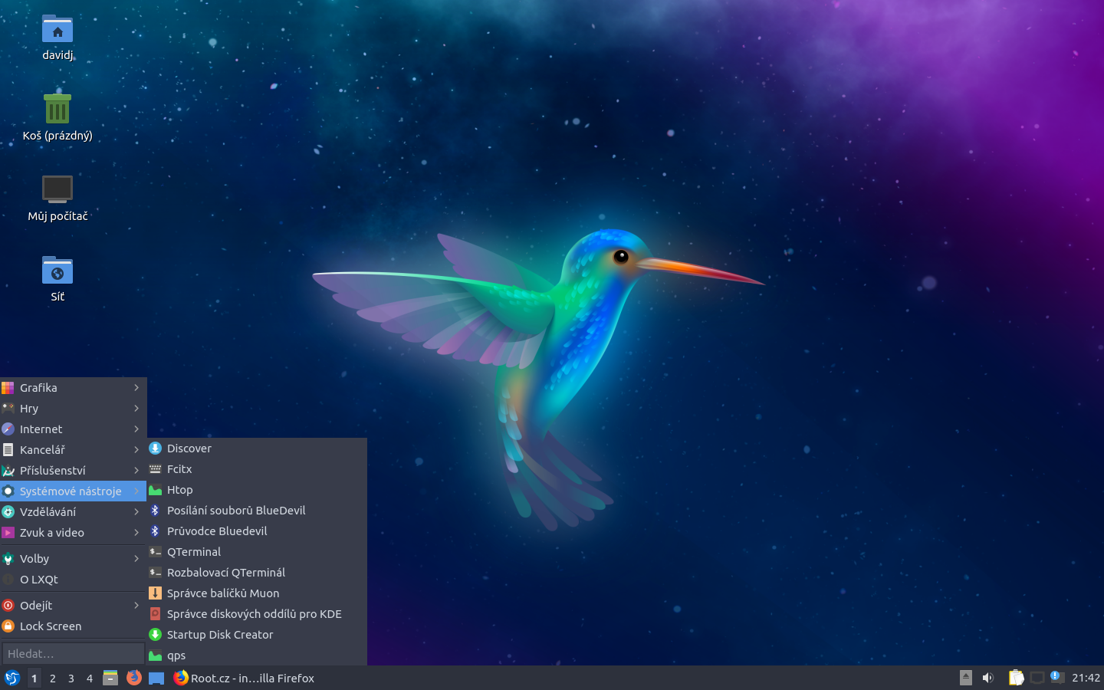The width and height of the screenshot is (1104, 690).
Task: Open Discover software center
Action: 189,448
